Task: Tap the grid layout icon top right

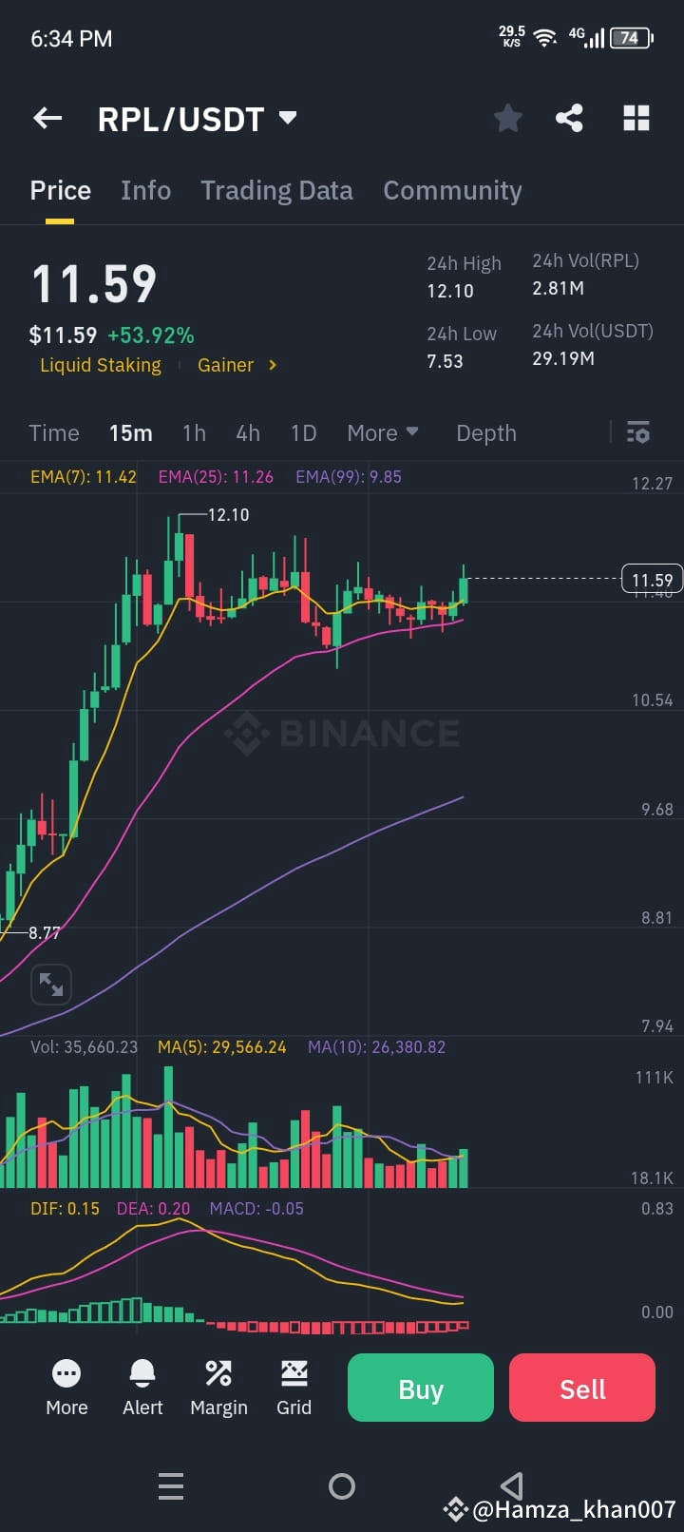Action: tap(636, 118)
